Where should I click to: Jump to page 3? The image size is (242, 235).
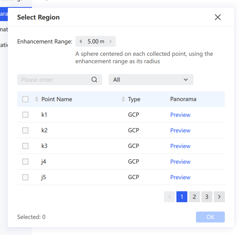click(207, 197)
